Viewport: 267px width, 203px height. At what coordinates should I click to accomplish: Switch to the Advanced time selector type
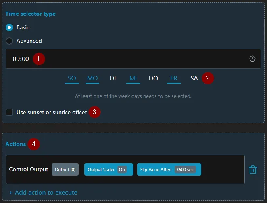tap(9, 41)
